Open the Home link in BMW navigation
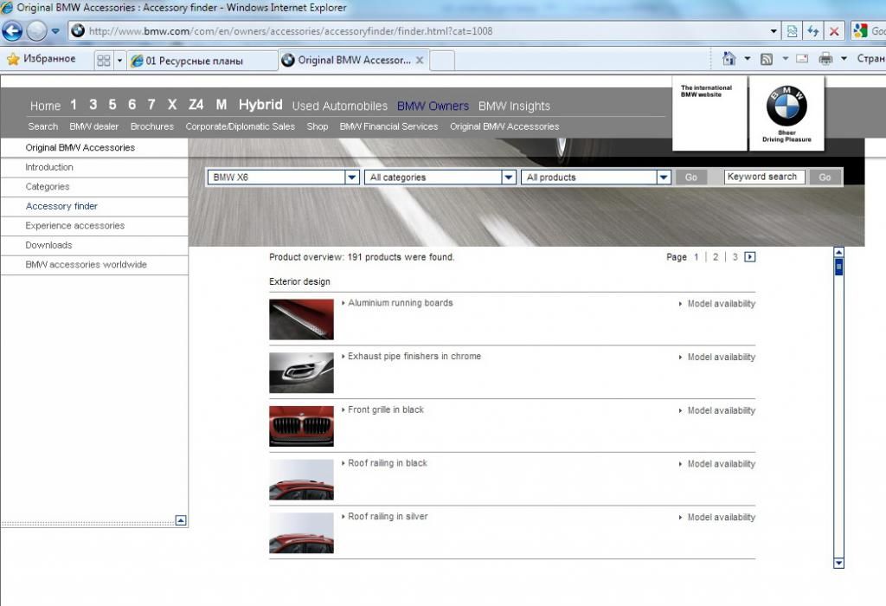The image size is (886, 606). click(45, 106)
